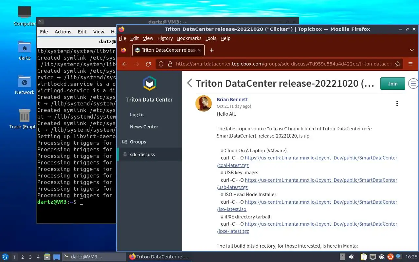Viewport: 419px width, 262px height.
Task: Open Firefox File menu
Action: (122, 38)
